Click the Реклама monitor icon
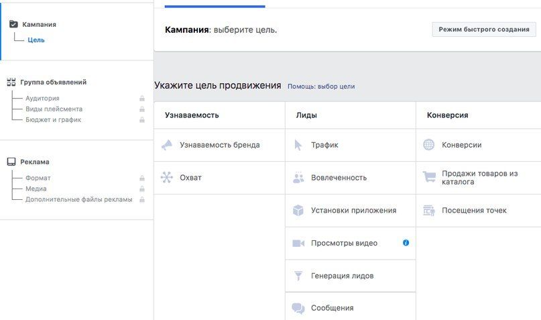The width and height of the screenshot is (541, 320). [x=11, y=162]
